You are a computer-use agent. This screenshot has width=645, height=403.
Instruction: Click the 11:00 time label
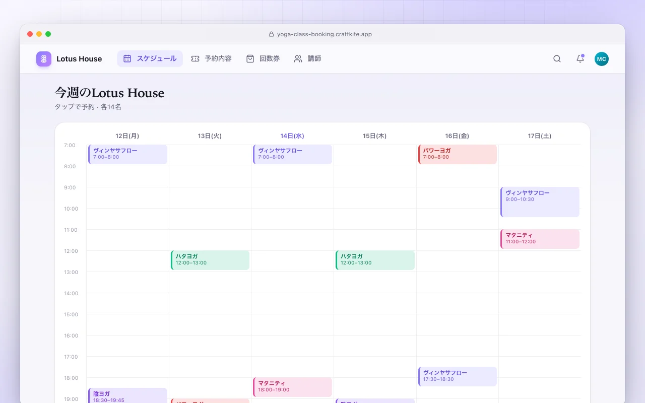[71, 230]
